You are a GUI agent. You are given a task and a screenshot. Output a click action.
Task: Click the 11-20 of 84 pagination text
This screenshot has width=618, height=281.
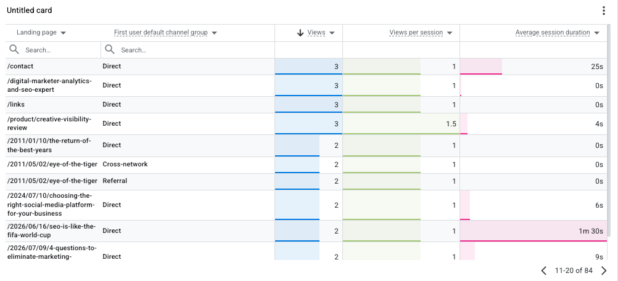coord(574,271)
